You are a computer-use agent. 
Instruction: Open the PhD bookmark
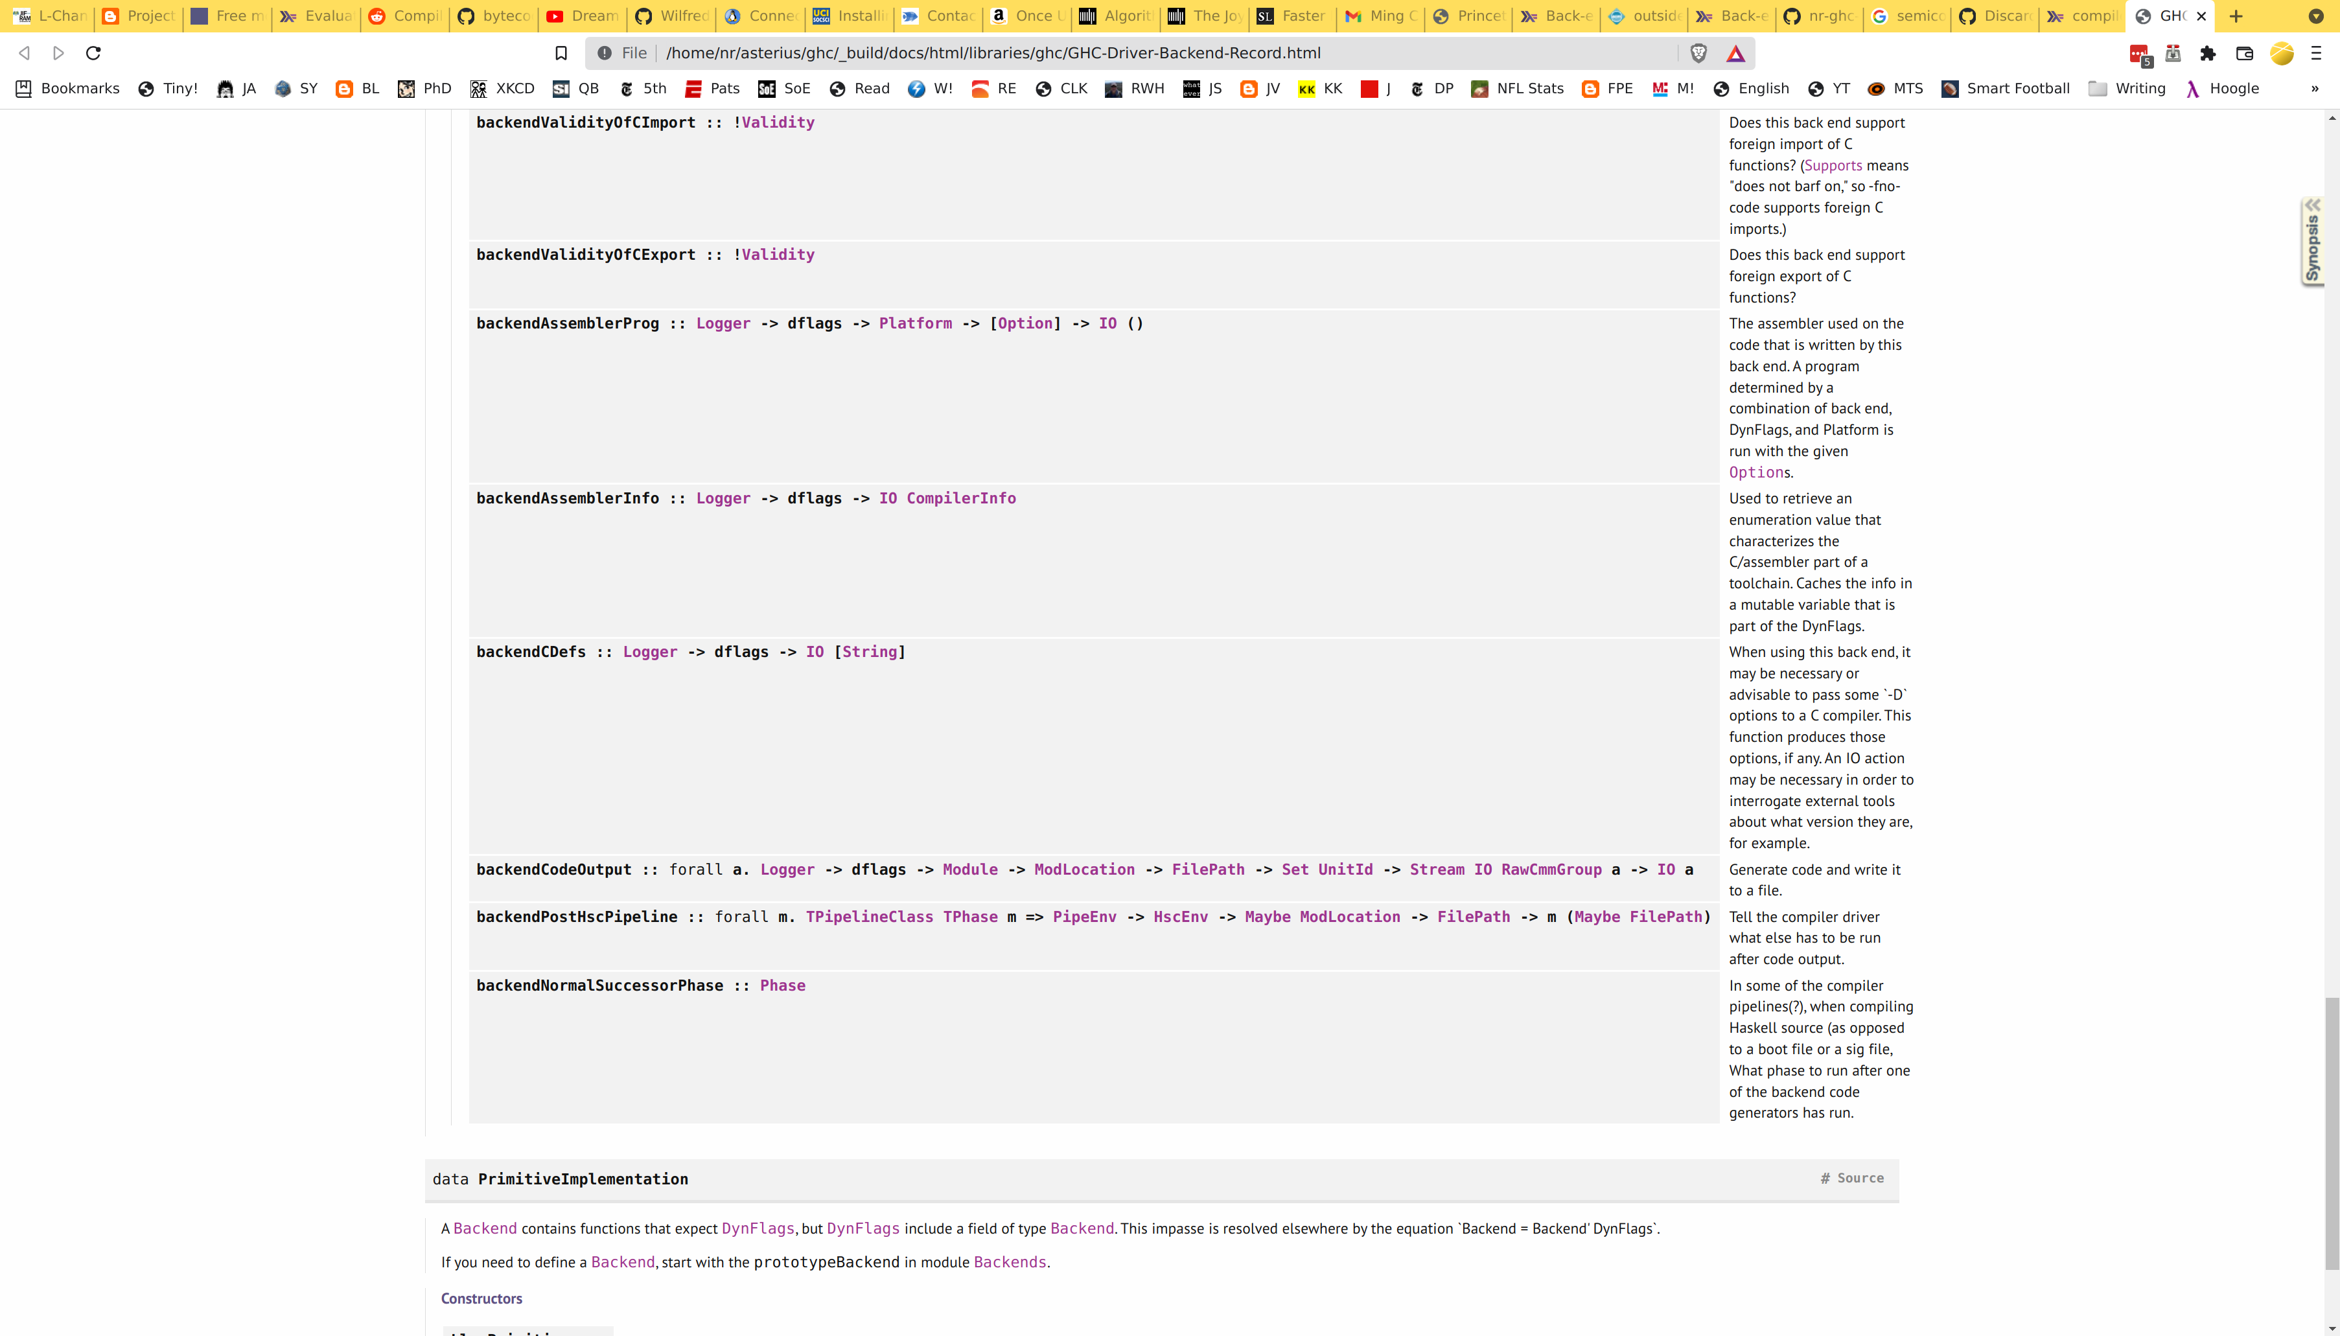[425, 88]
